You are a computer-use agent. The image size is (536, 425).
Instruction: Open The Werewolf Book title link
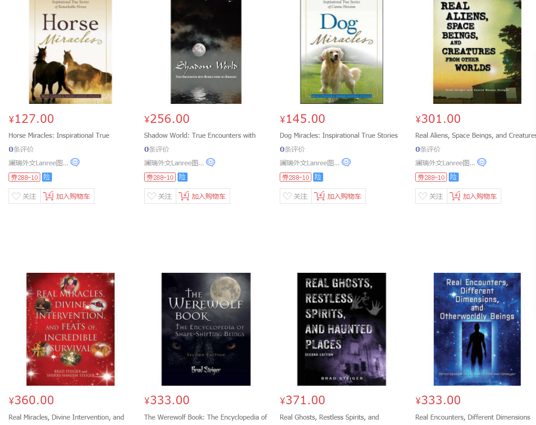(x=206, y=417)
